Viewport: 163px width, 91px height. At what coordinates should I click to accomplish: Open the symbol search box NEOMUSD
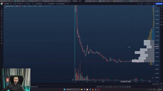point(7,4)
